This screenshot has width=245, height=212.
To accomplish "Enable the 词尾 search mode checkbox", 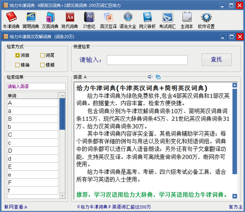I will click(43, 55).
